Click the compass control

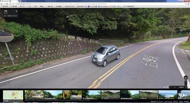coord(186,78)
